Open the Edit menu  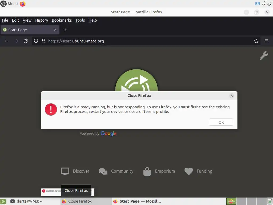(x=15, y=20)
